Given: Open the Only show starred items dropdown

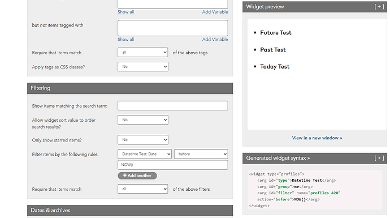Looking at the screenshot, I should tap(143, 140).
